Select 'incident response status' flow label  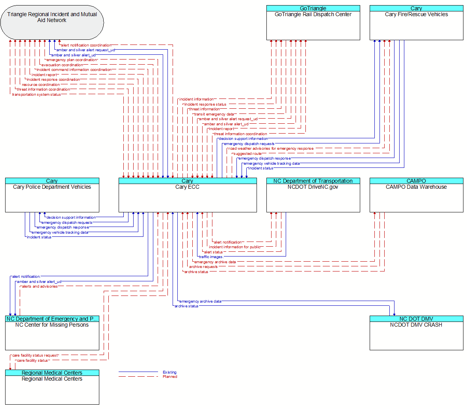[205, 104]
